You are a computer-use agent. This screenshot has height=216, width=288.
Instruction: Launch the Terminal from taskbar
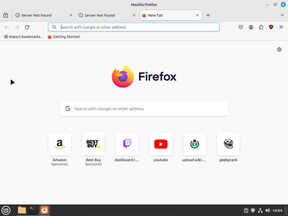(x=33, y=210)
